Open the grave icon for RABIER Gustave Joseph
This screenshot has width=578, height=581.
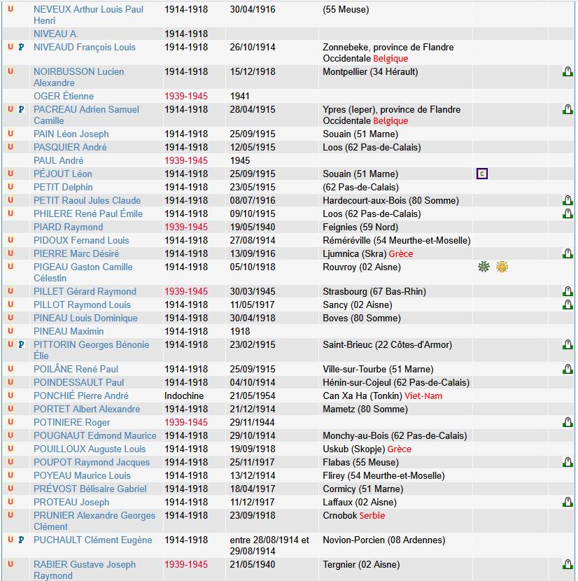(x=568, y=565)
